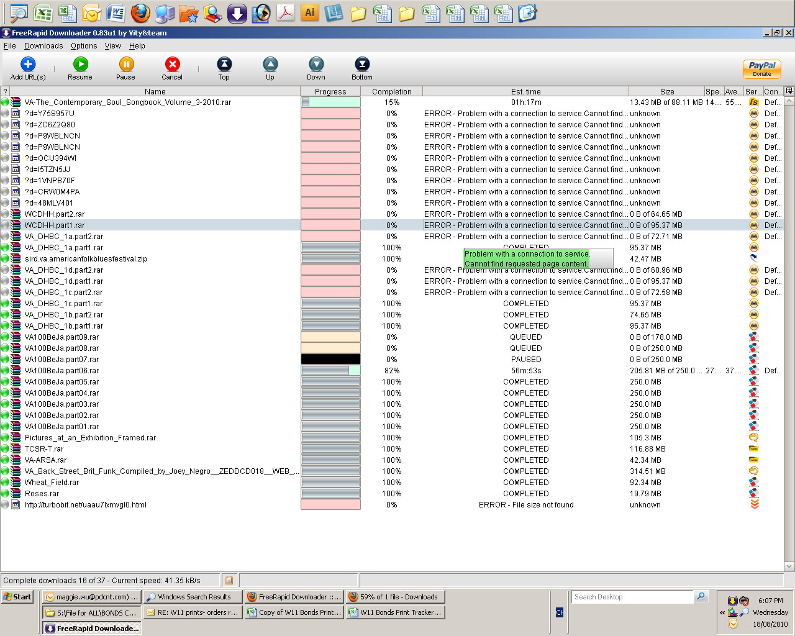Screen dimensions: 795x636
Task: Hit the red Cancel toolbar icon
Action: pos(172,65)
